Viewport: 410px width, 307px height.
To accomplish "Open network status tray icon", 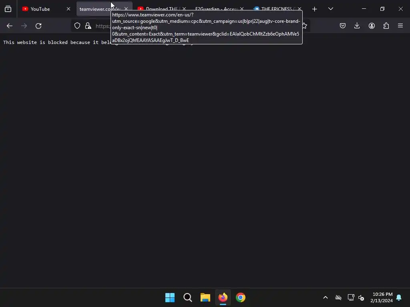I will point(351,297).
